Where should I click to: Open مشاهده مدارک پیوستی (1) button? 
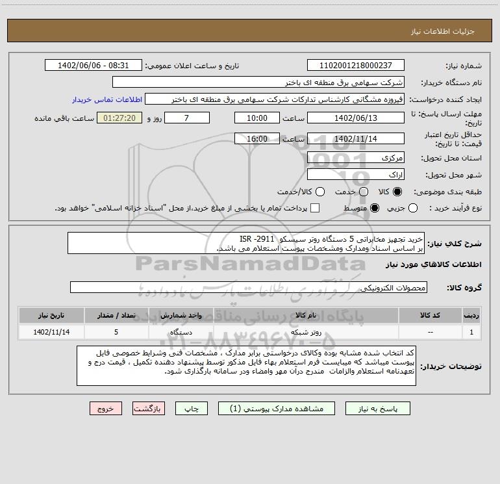[277, 409]
